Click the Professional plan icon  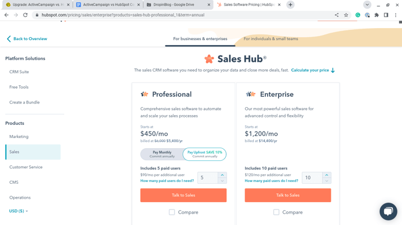click(145, 94)
